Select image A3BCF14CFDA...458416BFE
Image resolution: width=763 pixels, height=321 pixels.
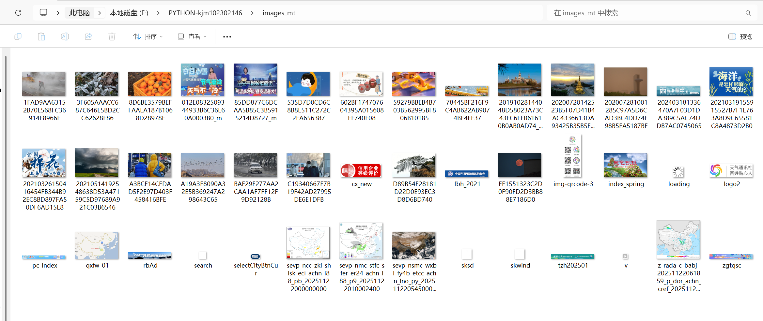149,165
